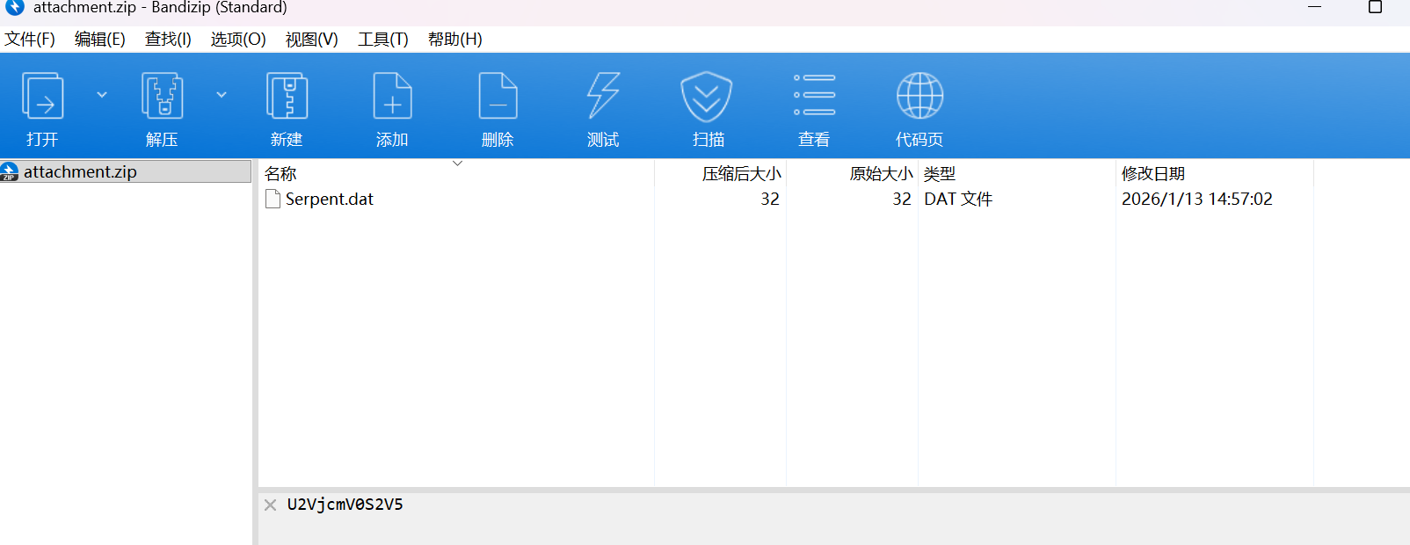
Task: Click the New archive (新建) icon
Action: (x=287, y=97)
